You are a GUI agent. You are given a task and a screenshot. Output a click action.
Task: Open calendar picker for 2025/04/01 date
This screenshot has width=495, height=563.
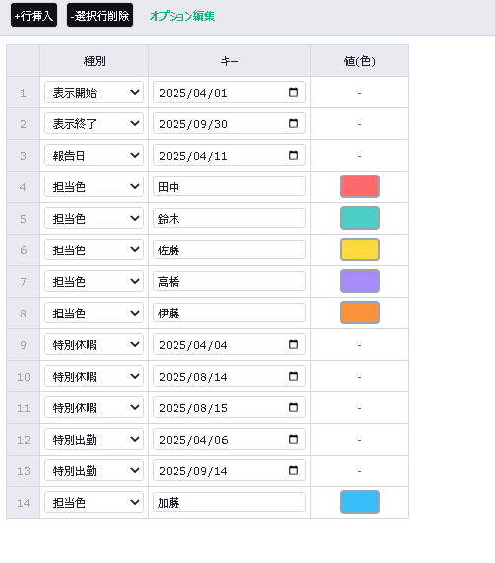point(293,92)
